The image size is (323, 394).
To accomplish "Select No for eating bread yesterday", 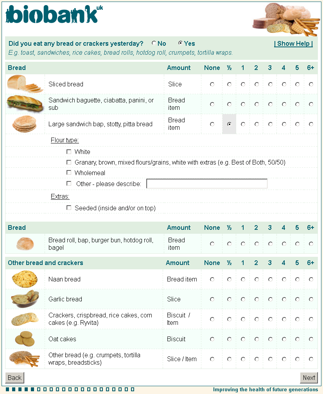I will [154, 43].
